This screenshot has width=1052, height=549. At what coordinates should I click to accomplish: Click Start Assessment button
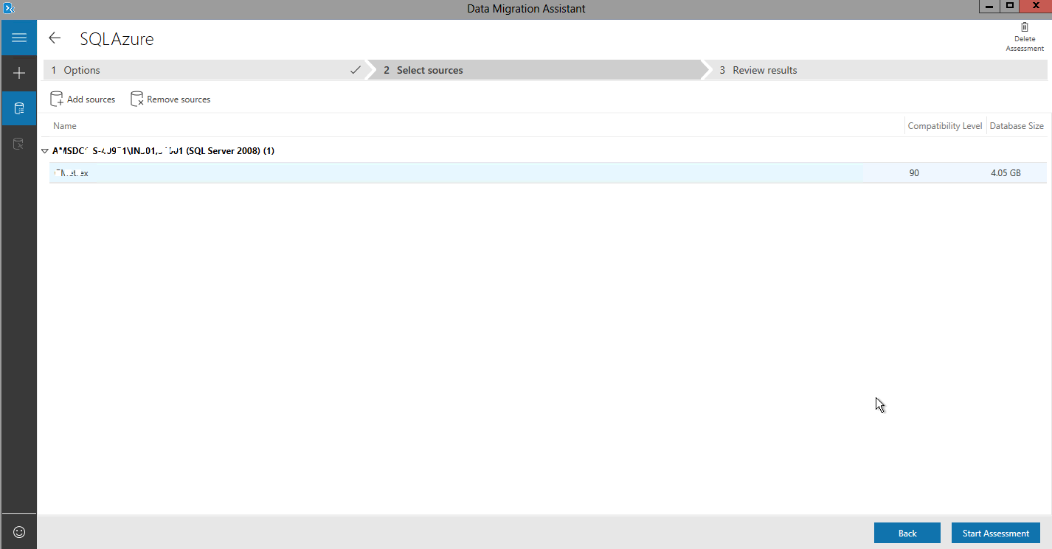pos(996,533)
